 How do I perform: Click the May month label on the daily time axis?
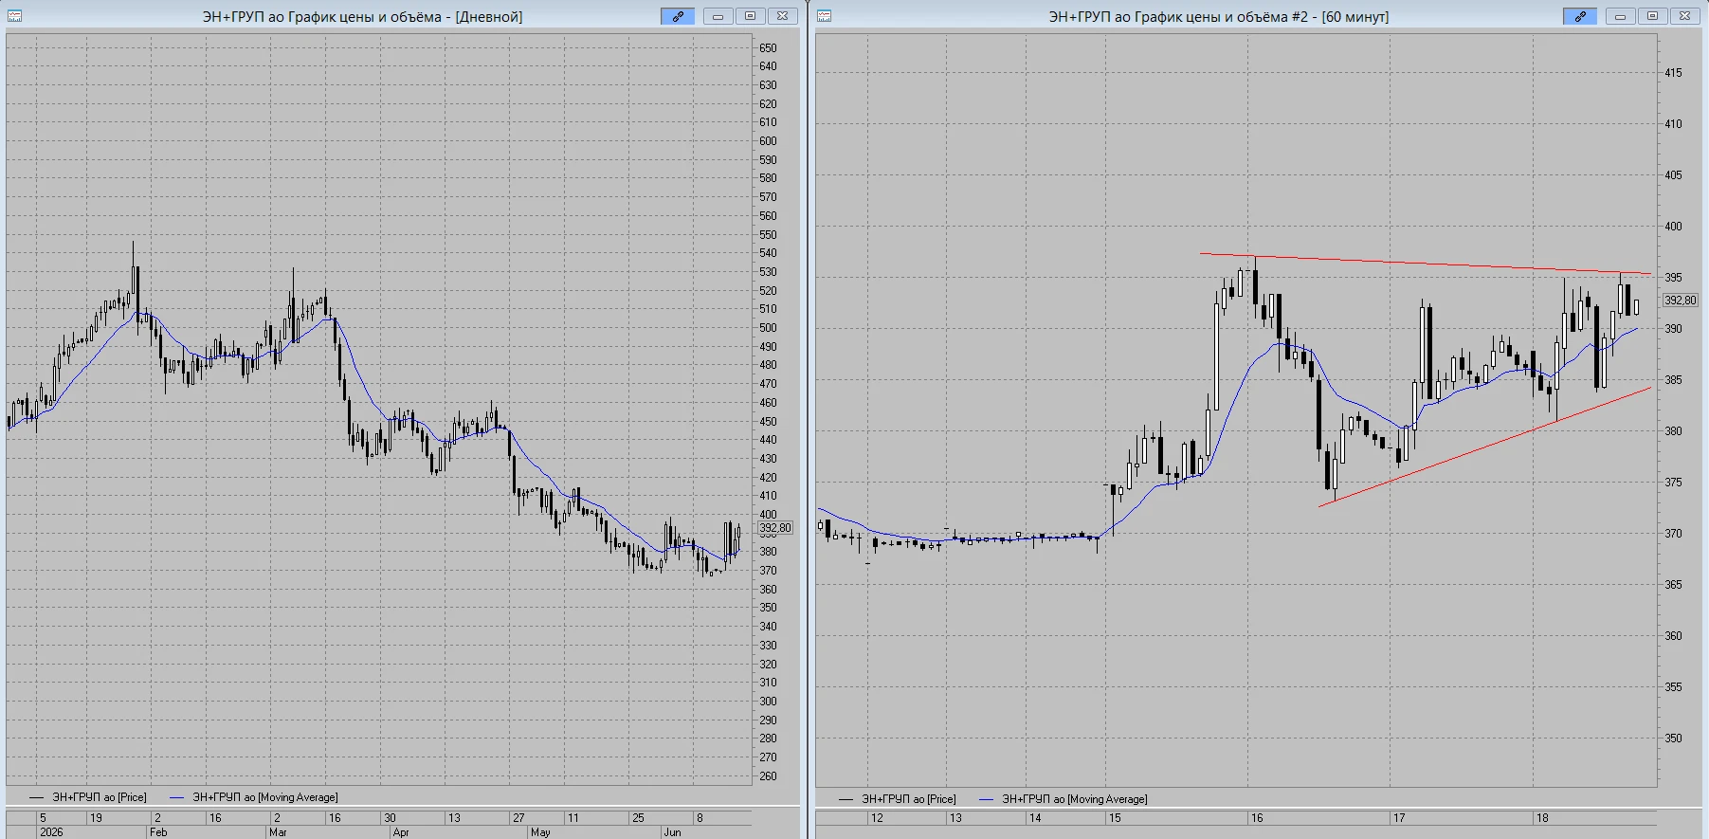click(x=540, y=832)
